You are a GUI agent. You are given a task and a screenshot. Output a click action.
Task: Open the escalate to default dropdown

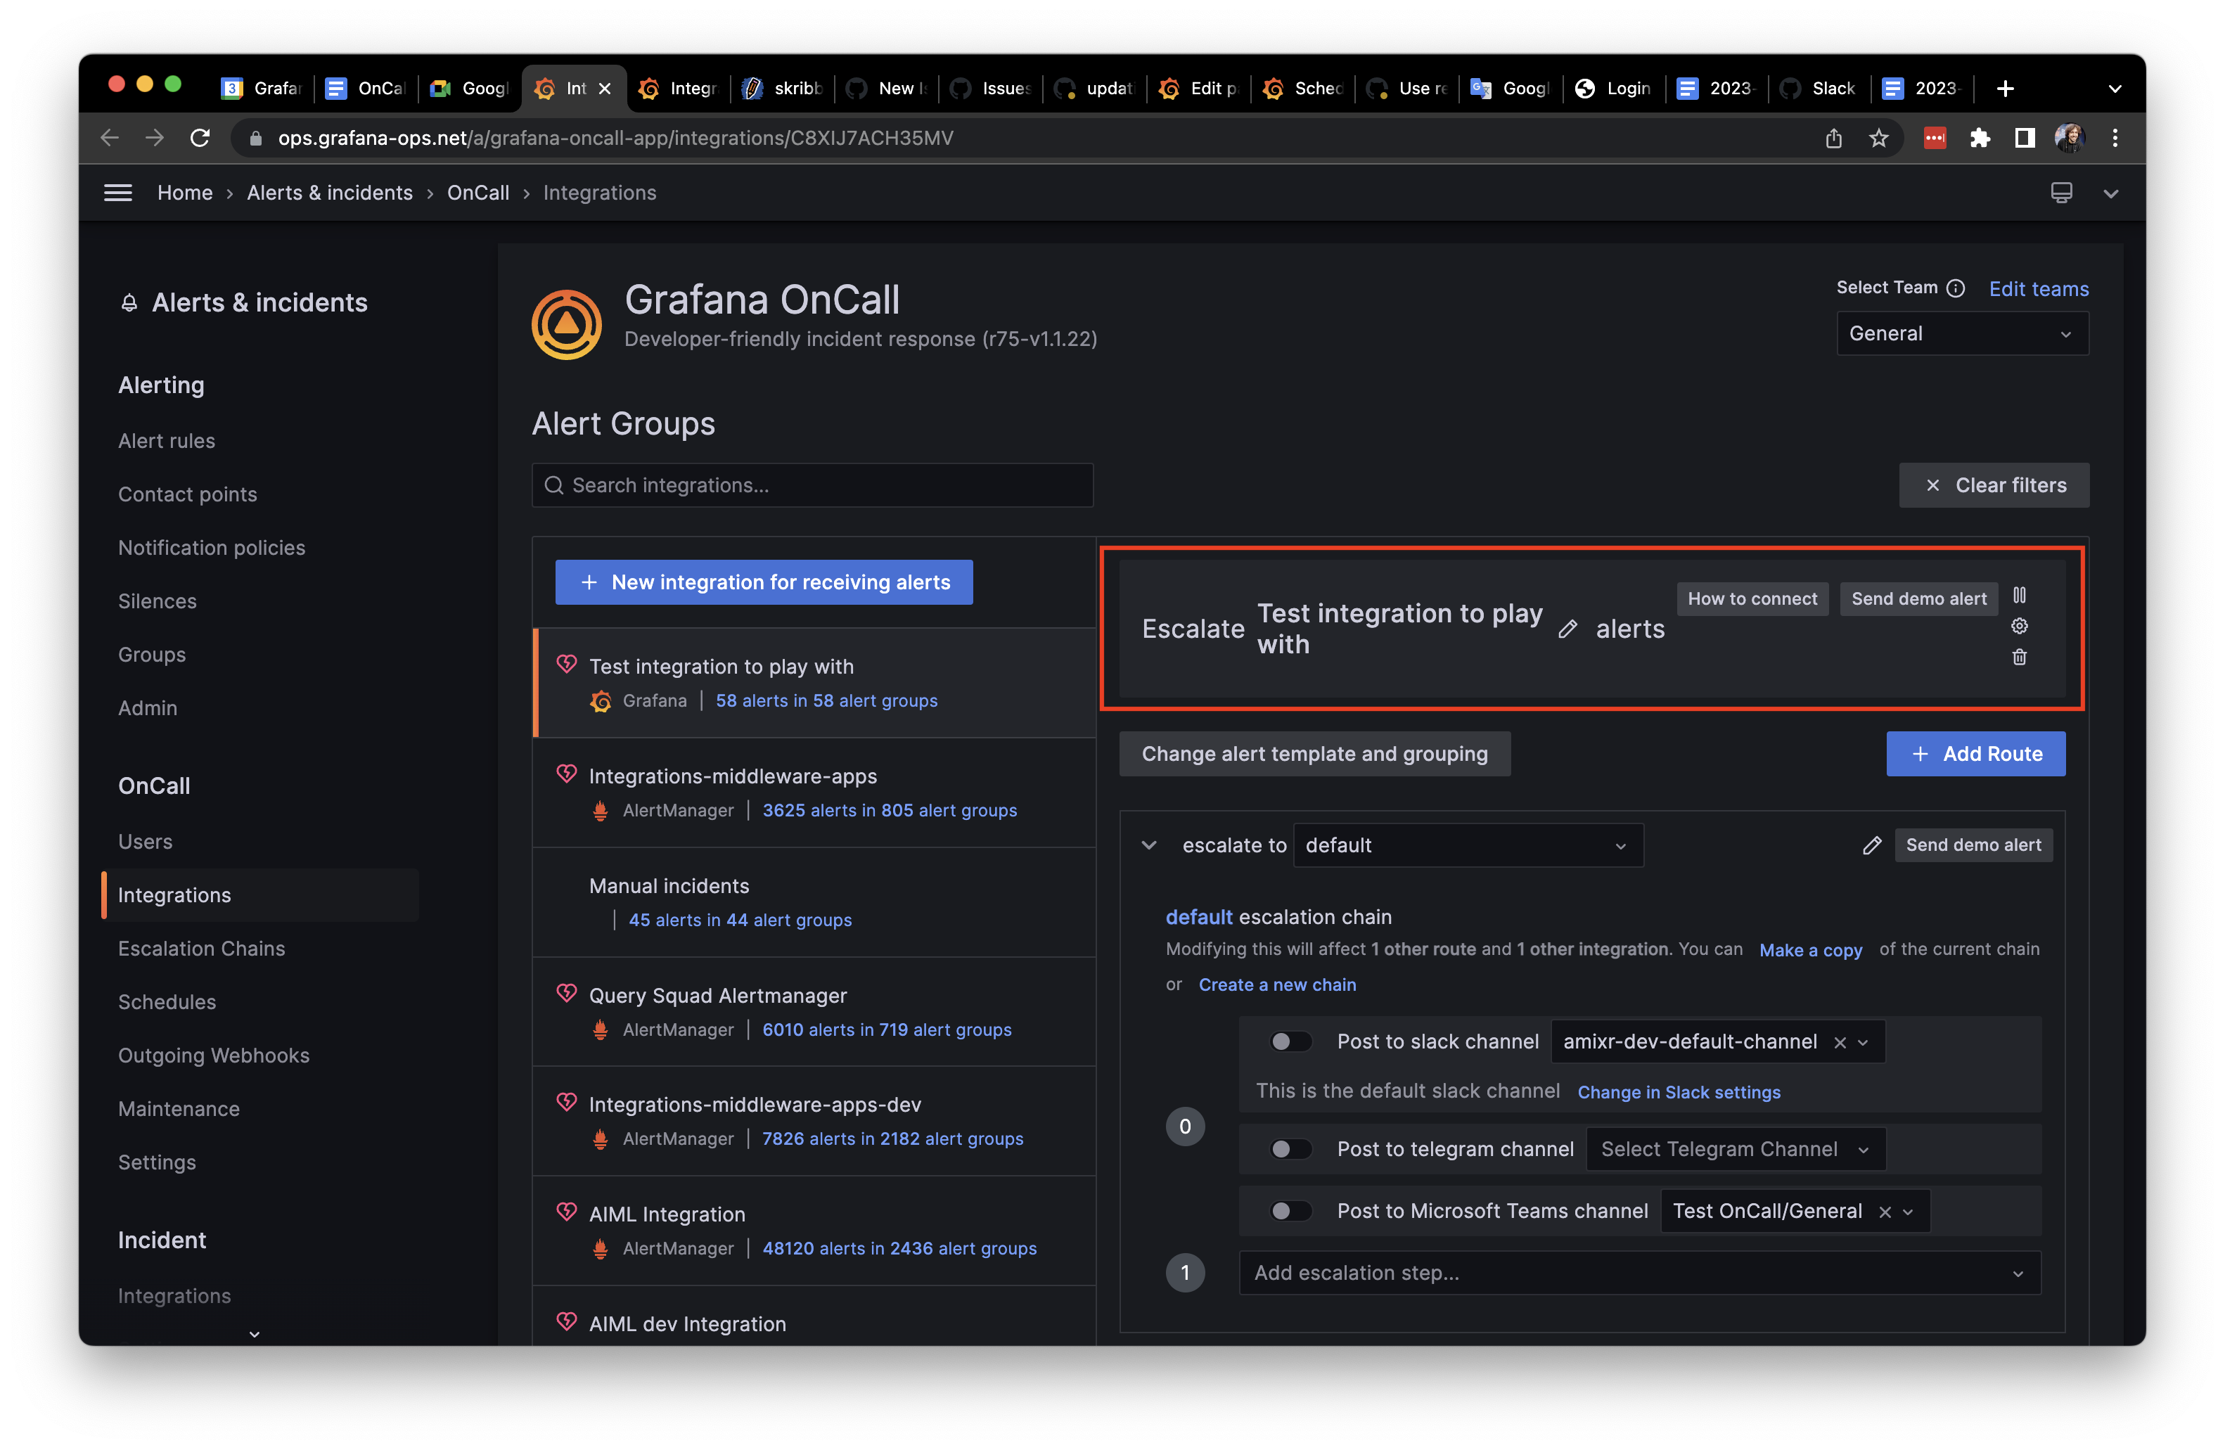tap(1468, 845)
